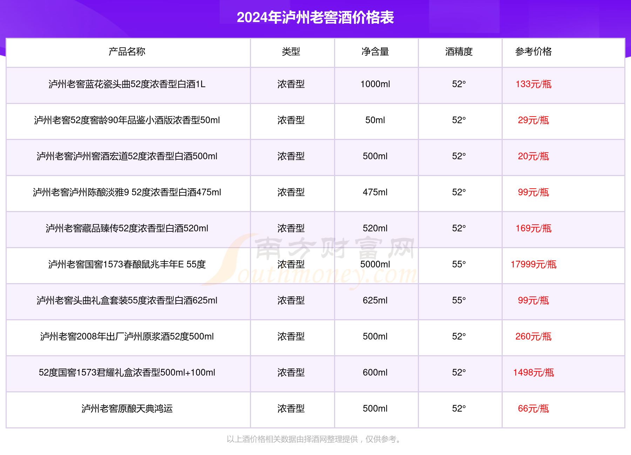Select the 参考价格 column header
631x455 pixels.
[x=533, y=51]
